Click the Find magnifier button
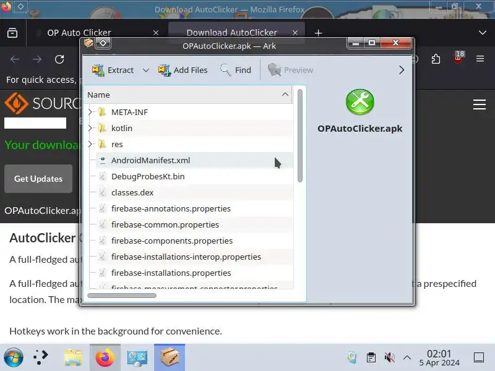 coord(236,70)
